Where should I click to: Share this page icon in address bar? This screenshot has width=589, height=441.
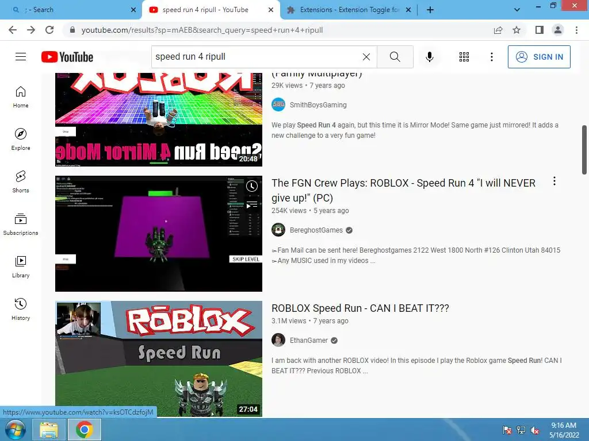498,30
